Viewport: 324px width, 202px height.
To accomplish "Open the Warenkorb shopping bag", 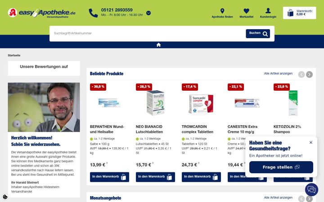I will (299, 13).
